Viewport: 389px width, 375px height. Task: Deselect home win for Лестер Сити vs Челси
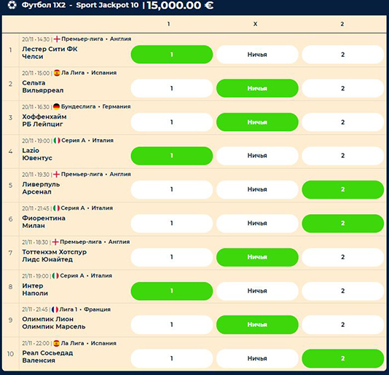pos(172,55)
